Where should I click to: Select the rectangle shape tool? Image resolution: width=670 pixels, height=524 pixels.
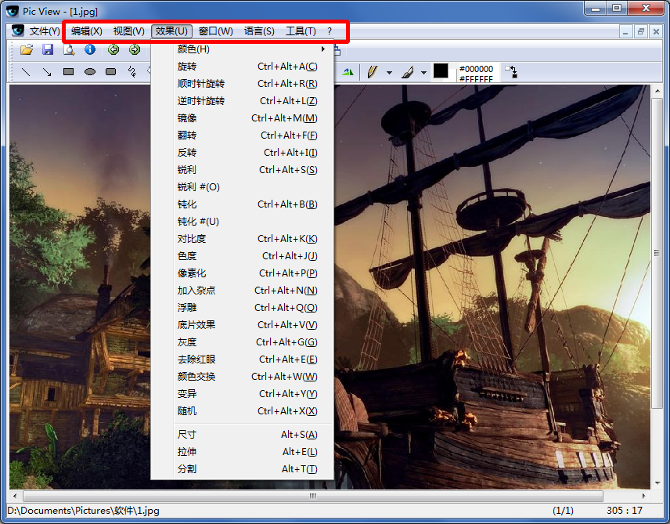point(68,72)
